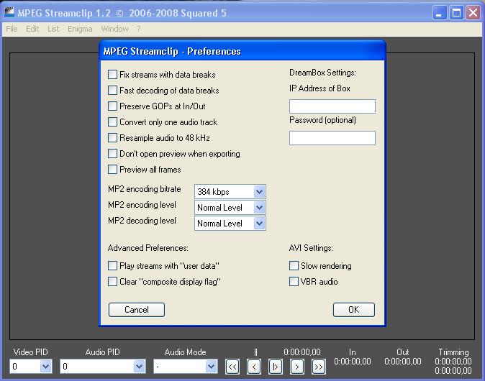
Task: Focus the IP Address of Box field
Action: (332, 106)
